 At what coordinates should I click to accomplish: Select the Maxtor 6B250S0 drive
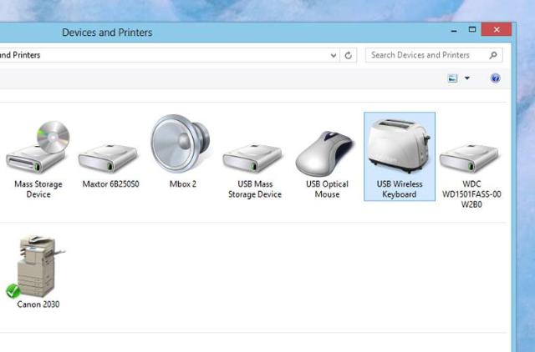click(x=110, y=156)
